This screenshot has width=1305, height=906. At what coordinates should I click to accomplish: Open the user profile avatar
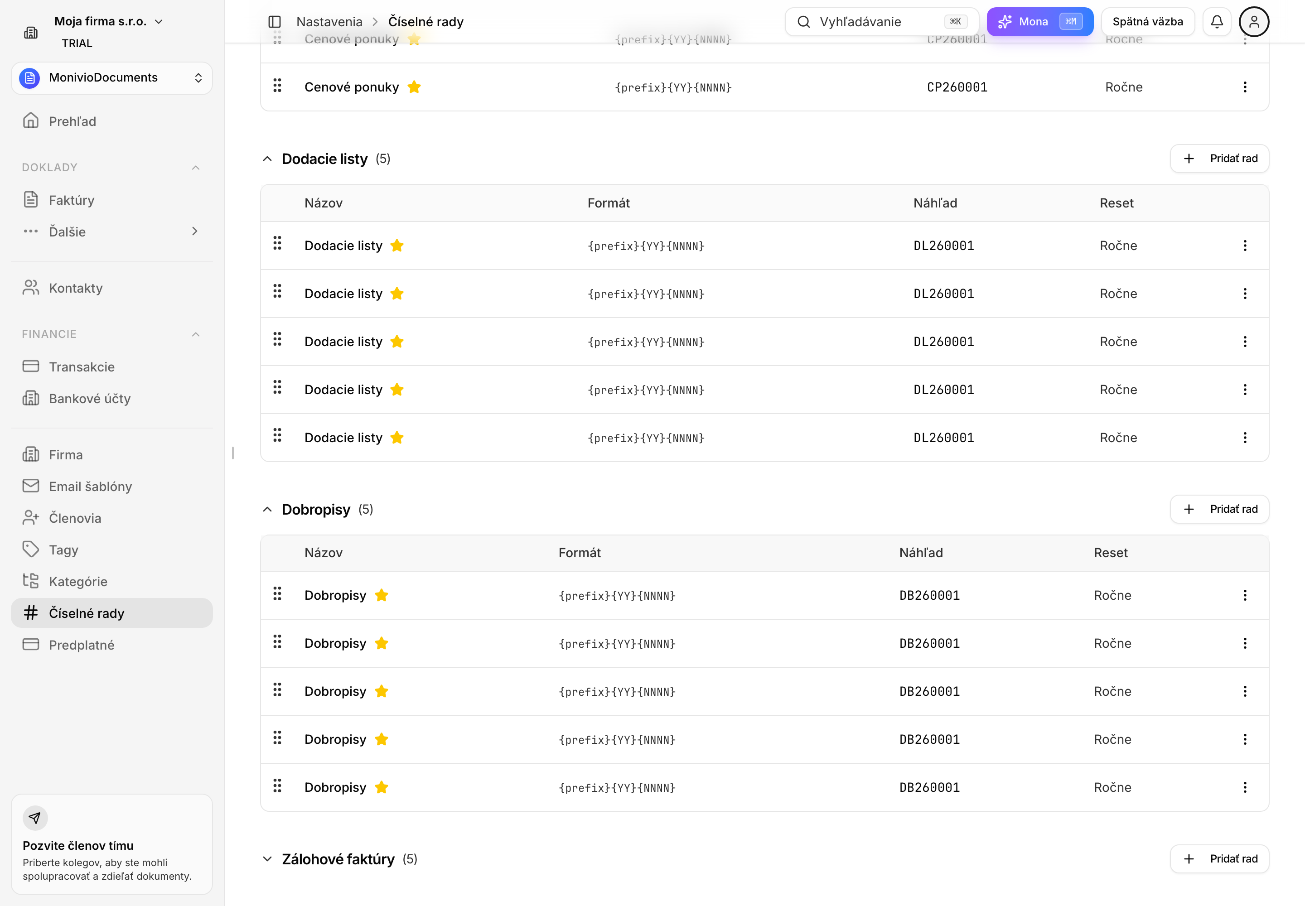point(1254,22)
